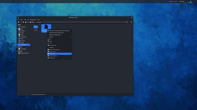
Task: Expand the history dropdown arrow beside home icon
Action: [x=28, y=22]
